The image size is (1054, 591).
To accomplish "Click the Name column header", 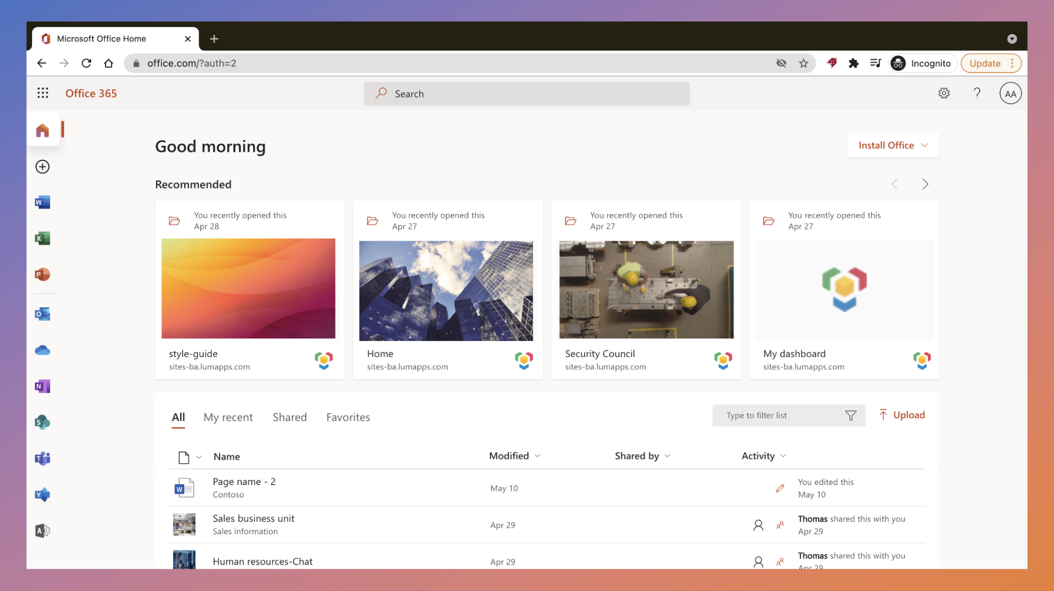I will 226,457.
